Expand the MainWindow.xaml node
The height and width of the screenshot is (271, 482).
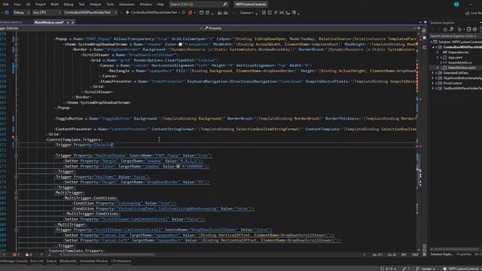click(438, 68)
